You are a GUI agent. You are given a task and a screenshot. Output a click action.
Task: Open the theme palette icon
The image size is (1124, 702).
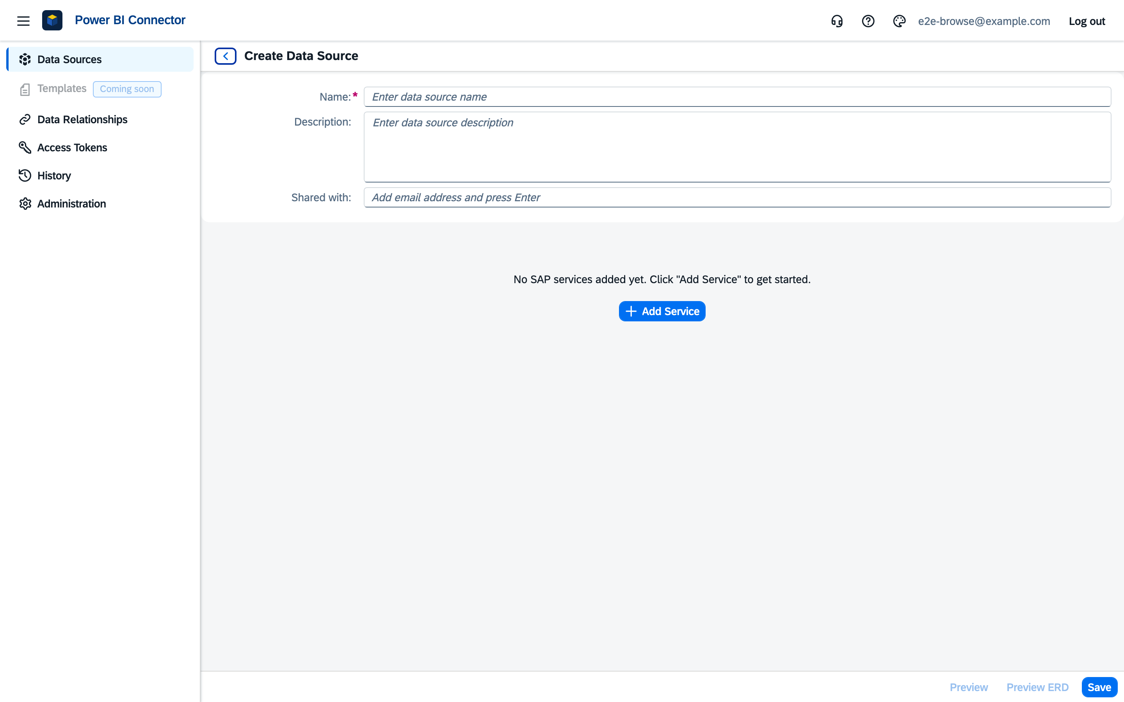tap(899, 21)
